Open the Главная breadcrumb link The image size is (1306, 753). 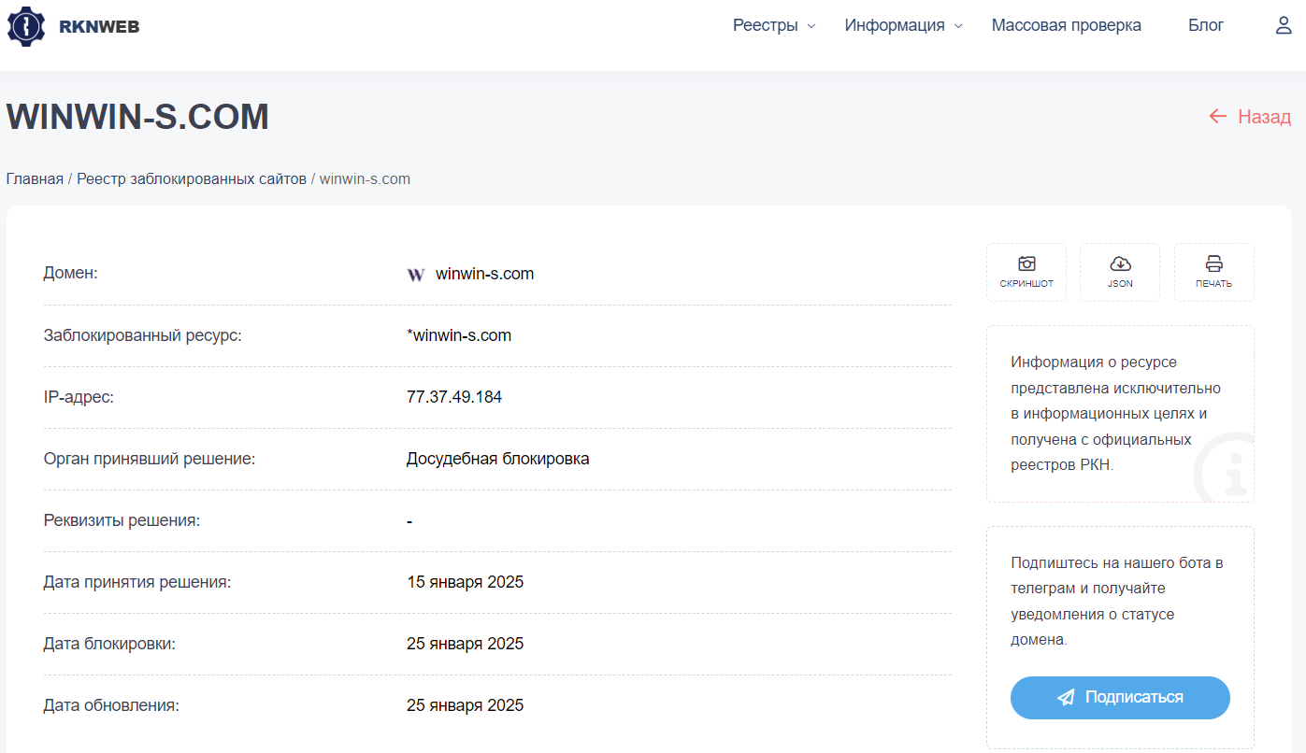35,178
